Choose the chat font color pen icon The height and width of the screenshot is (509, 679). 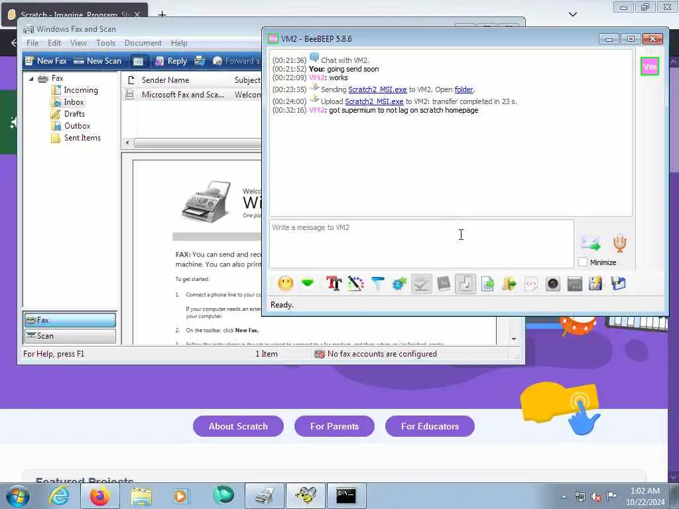tap(355, 284)
